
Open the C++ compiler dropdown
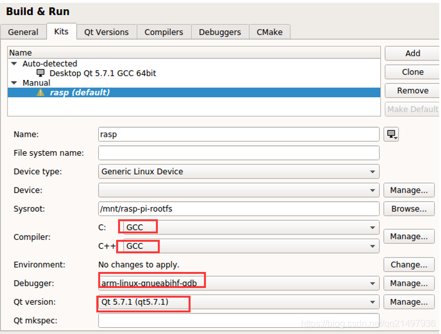tap(249, 246)
